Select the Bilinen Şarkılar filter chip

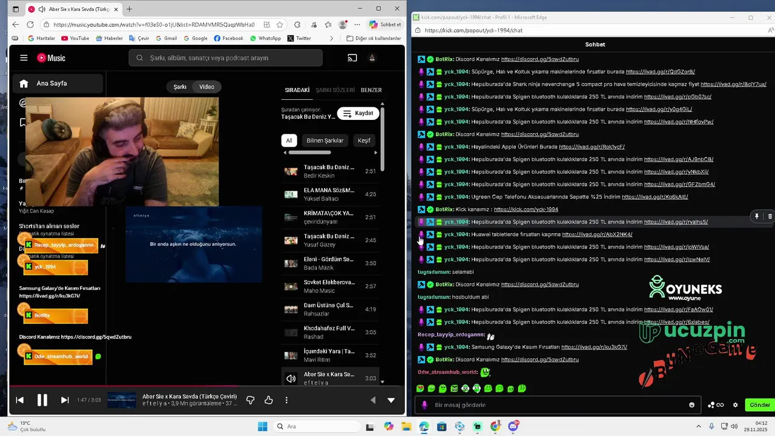[x=325, y=140]
